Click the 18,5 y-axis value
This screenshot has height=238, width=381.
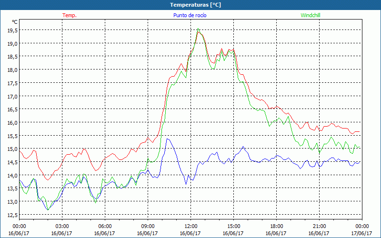(13, 57)
